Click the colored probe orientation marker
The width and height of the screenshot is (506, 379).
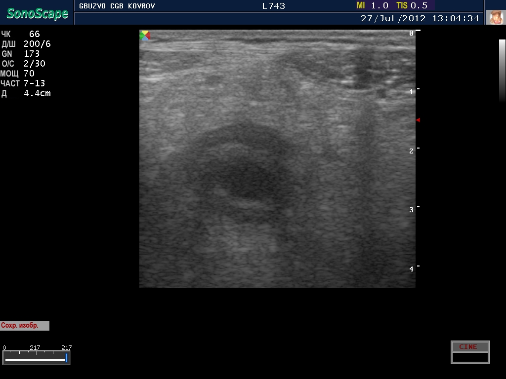click(x=144, y=35)
